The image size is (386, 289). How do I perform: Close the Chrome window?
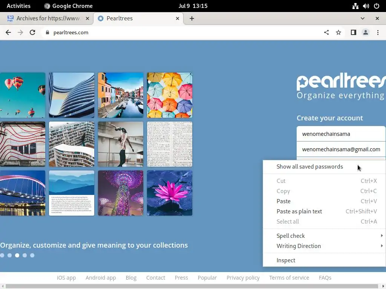[x=377, y=18]
